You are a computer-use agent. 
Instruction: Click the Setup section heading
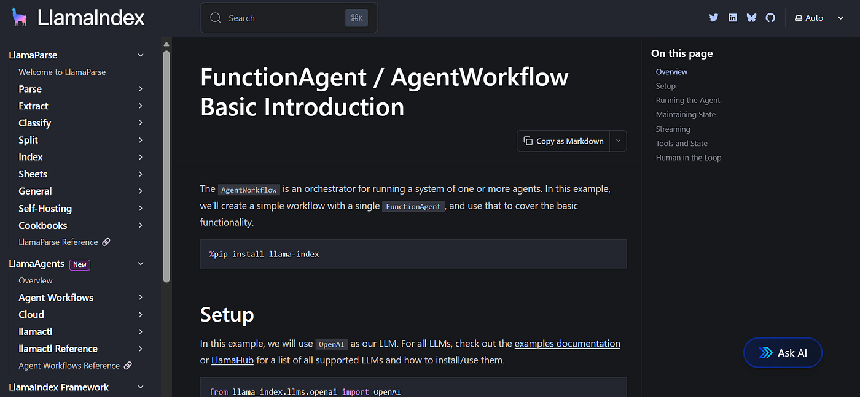pos(227,315)
